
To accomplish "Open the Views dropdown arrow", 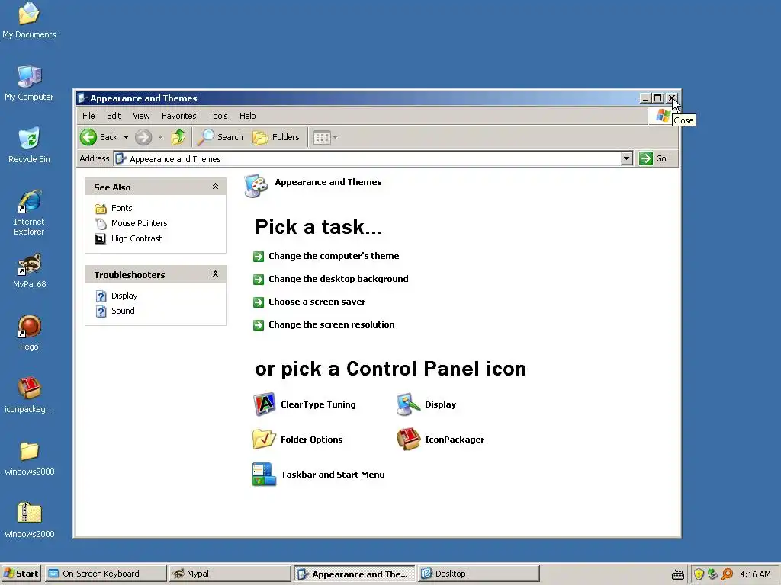I will tap(336, 137).
